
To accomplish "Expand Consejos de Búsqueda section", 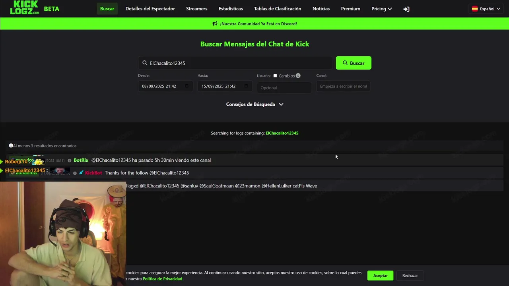I will [x=254, y=104].
